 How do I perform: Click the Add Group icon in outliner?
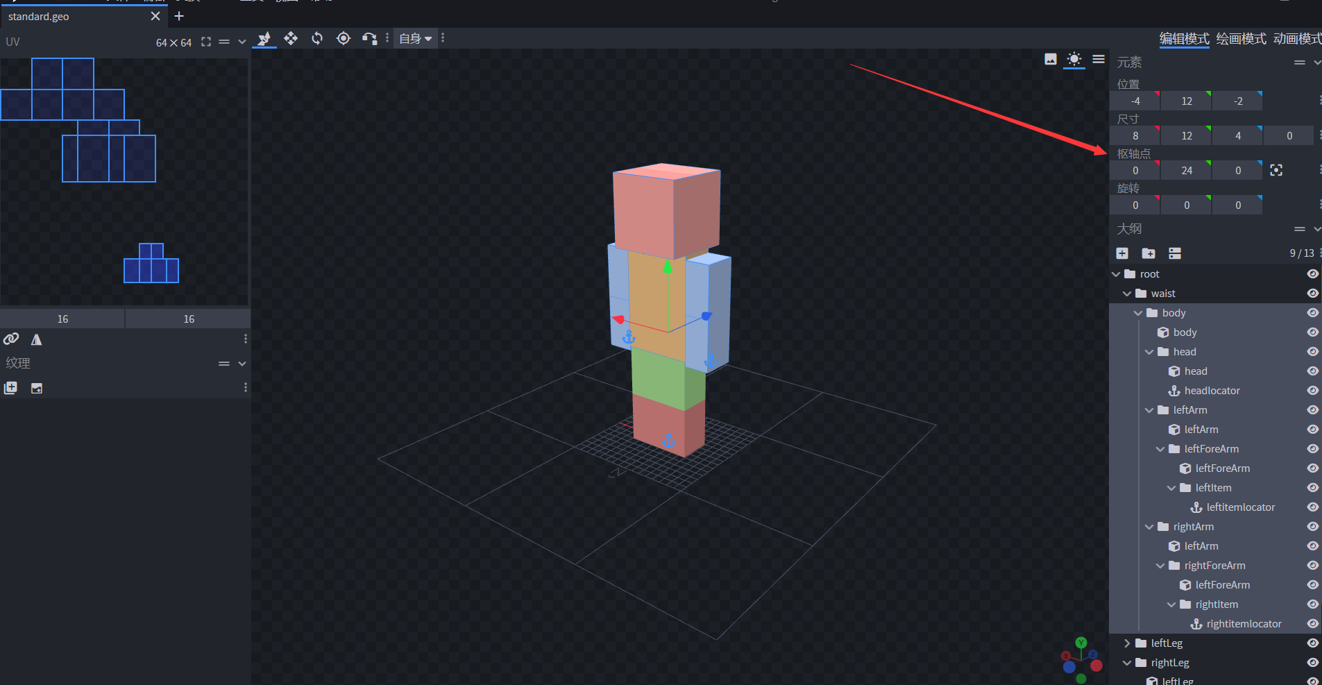[1149, 253]
